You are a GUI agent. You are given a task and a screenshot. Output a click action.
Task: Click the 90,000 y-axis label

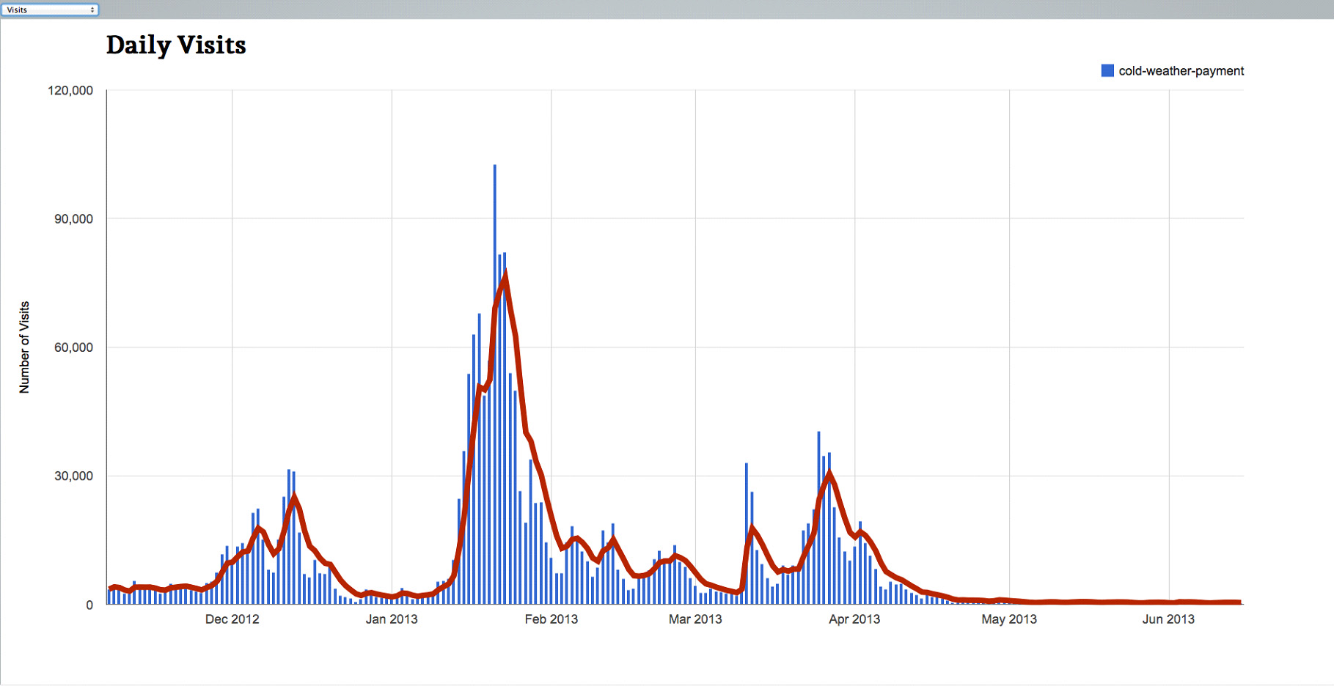(73, 219)
